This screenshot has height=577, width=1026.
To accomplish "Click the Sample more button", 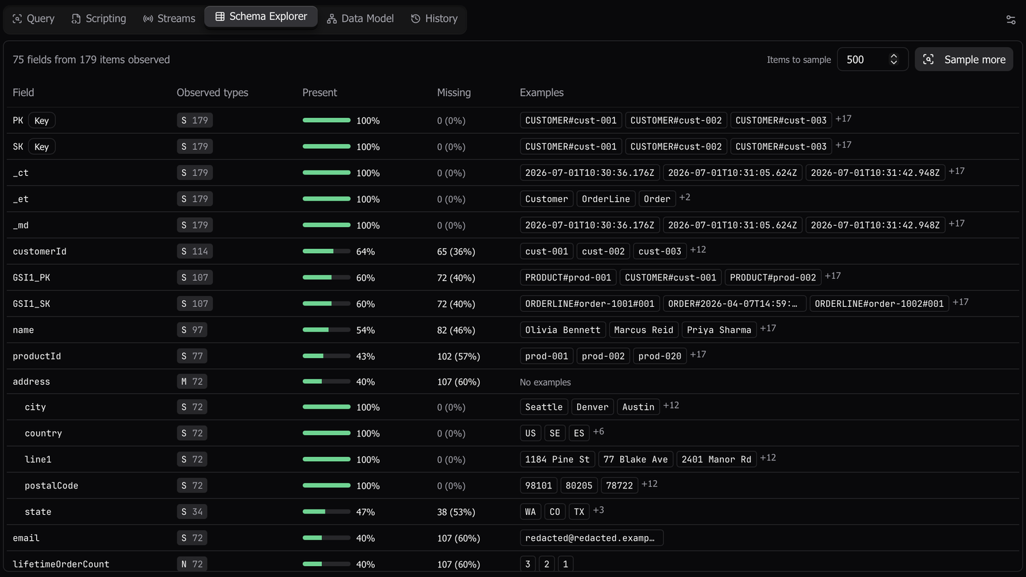I will (x=964, y=59).
